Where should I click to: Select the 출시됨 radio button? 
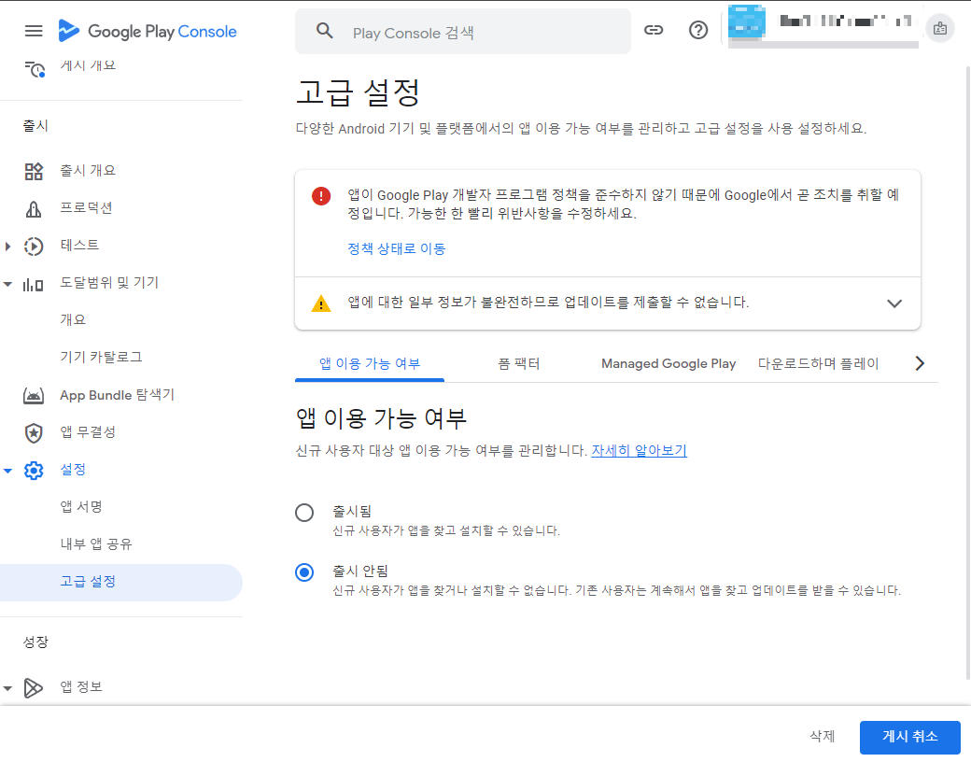[x=304, y=513]
